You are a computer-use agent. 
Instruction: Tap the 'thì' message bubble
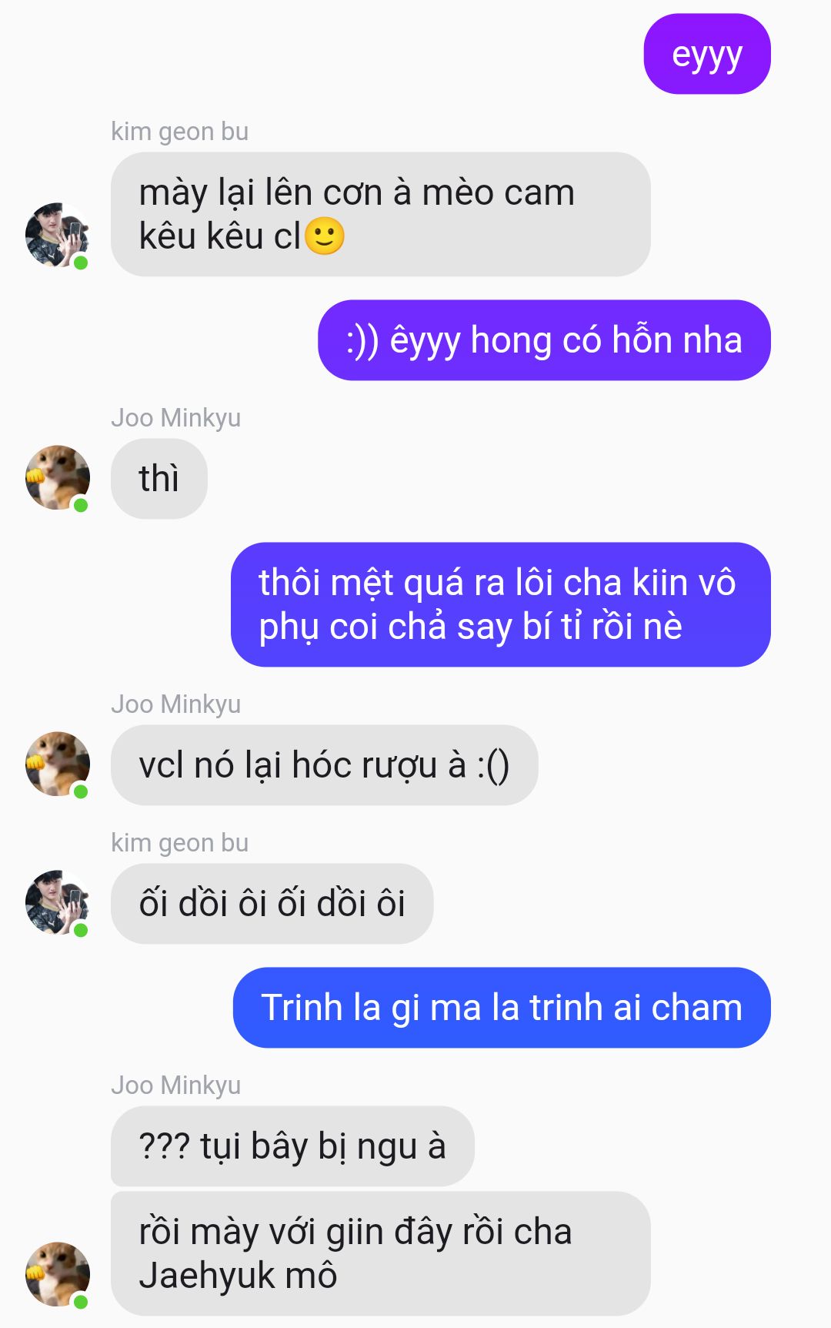click(x=159, y=479)
